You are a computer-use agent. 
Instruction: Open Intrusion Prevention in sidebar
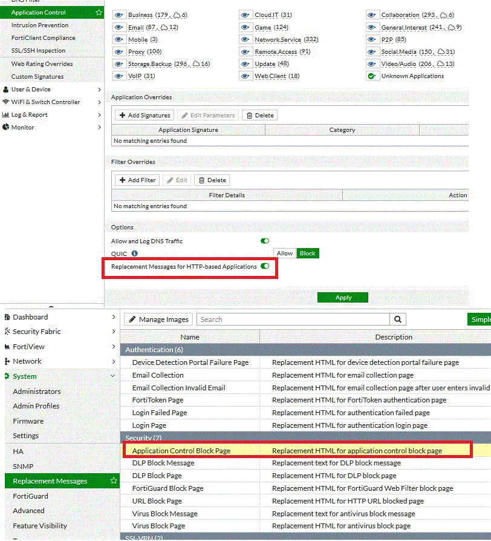40,25
